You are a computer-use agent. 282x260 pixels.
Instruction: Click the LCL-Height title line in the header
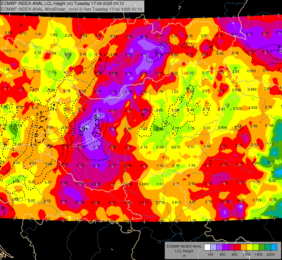coord(63,3)
